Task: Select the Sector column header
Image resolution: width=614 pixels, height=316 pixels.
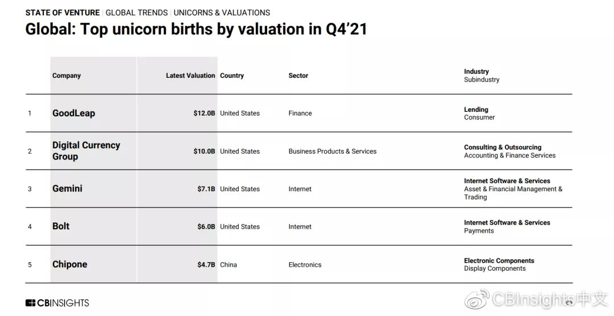Action: click(x=298, y=75)
